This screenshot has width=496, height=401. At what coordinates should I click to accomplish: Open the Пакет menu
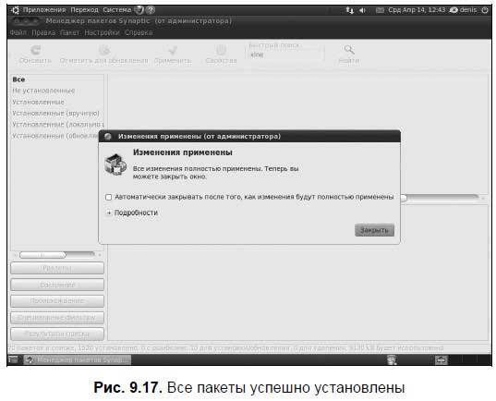(69, 32)
